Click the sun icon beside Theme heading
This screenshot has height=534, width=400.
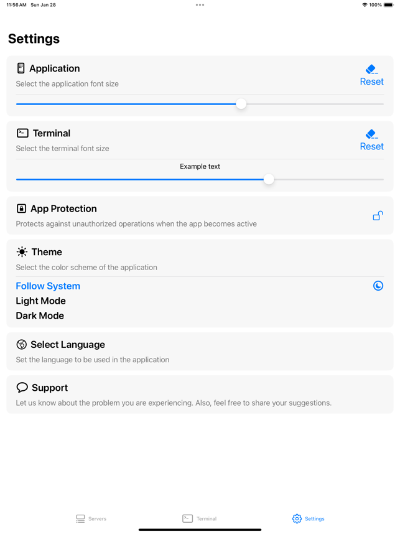(x=22, y=252)
